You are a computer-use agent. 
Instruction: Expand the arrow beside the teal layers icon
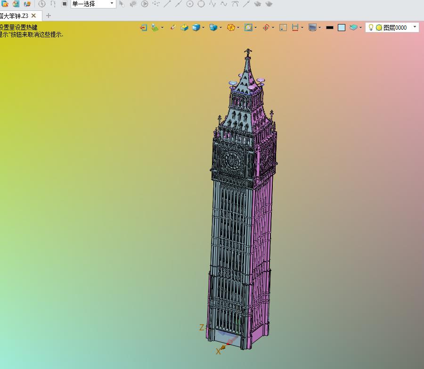click(x=360, y=28)
